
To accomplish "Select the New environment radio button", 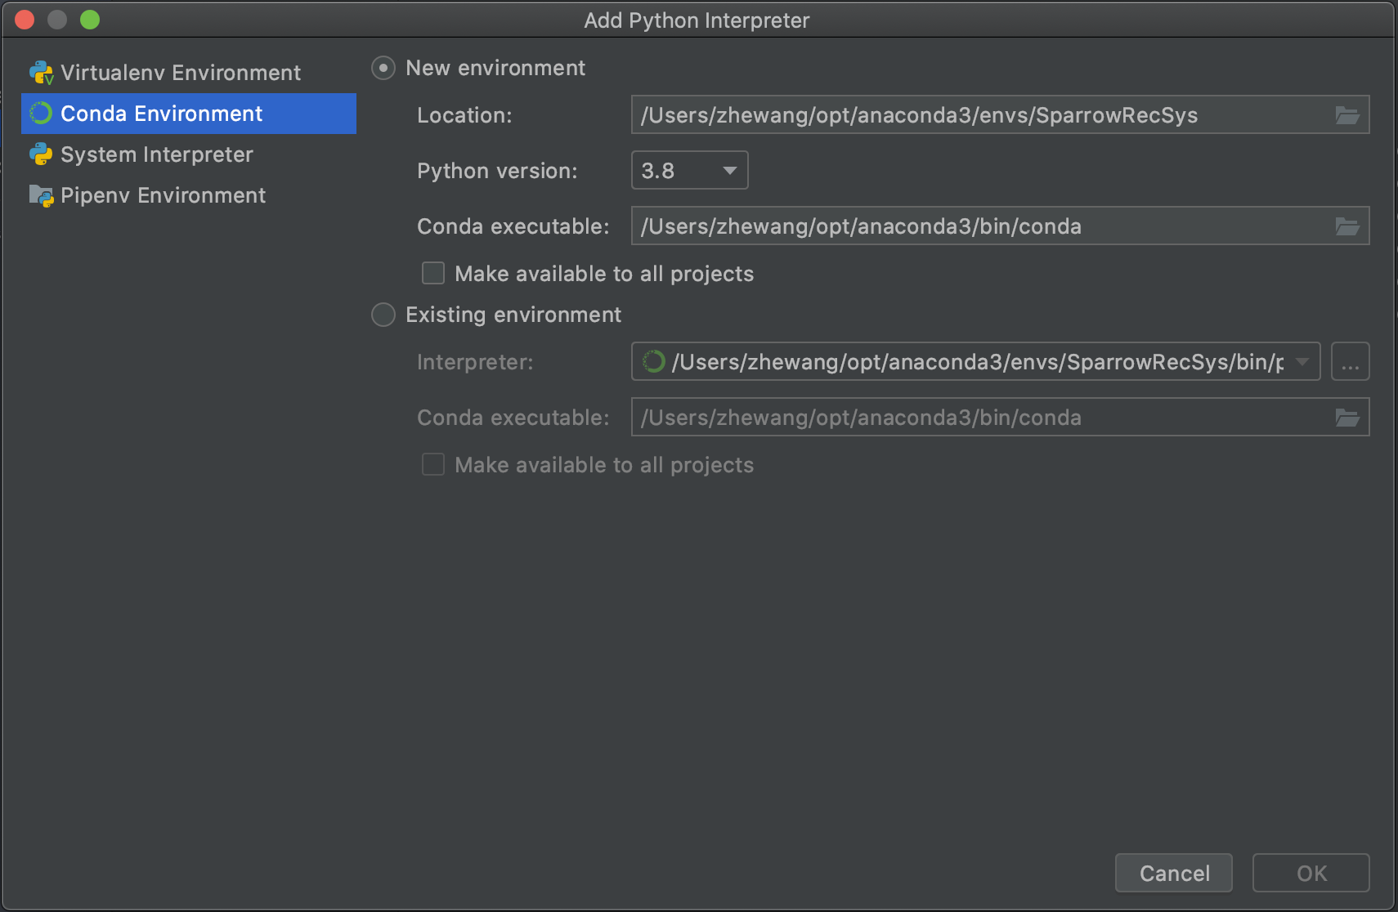I will click(383, 68).
